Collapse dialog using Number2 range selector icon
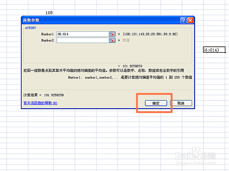Image resolution: width=229 pixels, height=171 pixels. coord(112,40)
